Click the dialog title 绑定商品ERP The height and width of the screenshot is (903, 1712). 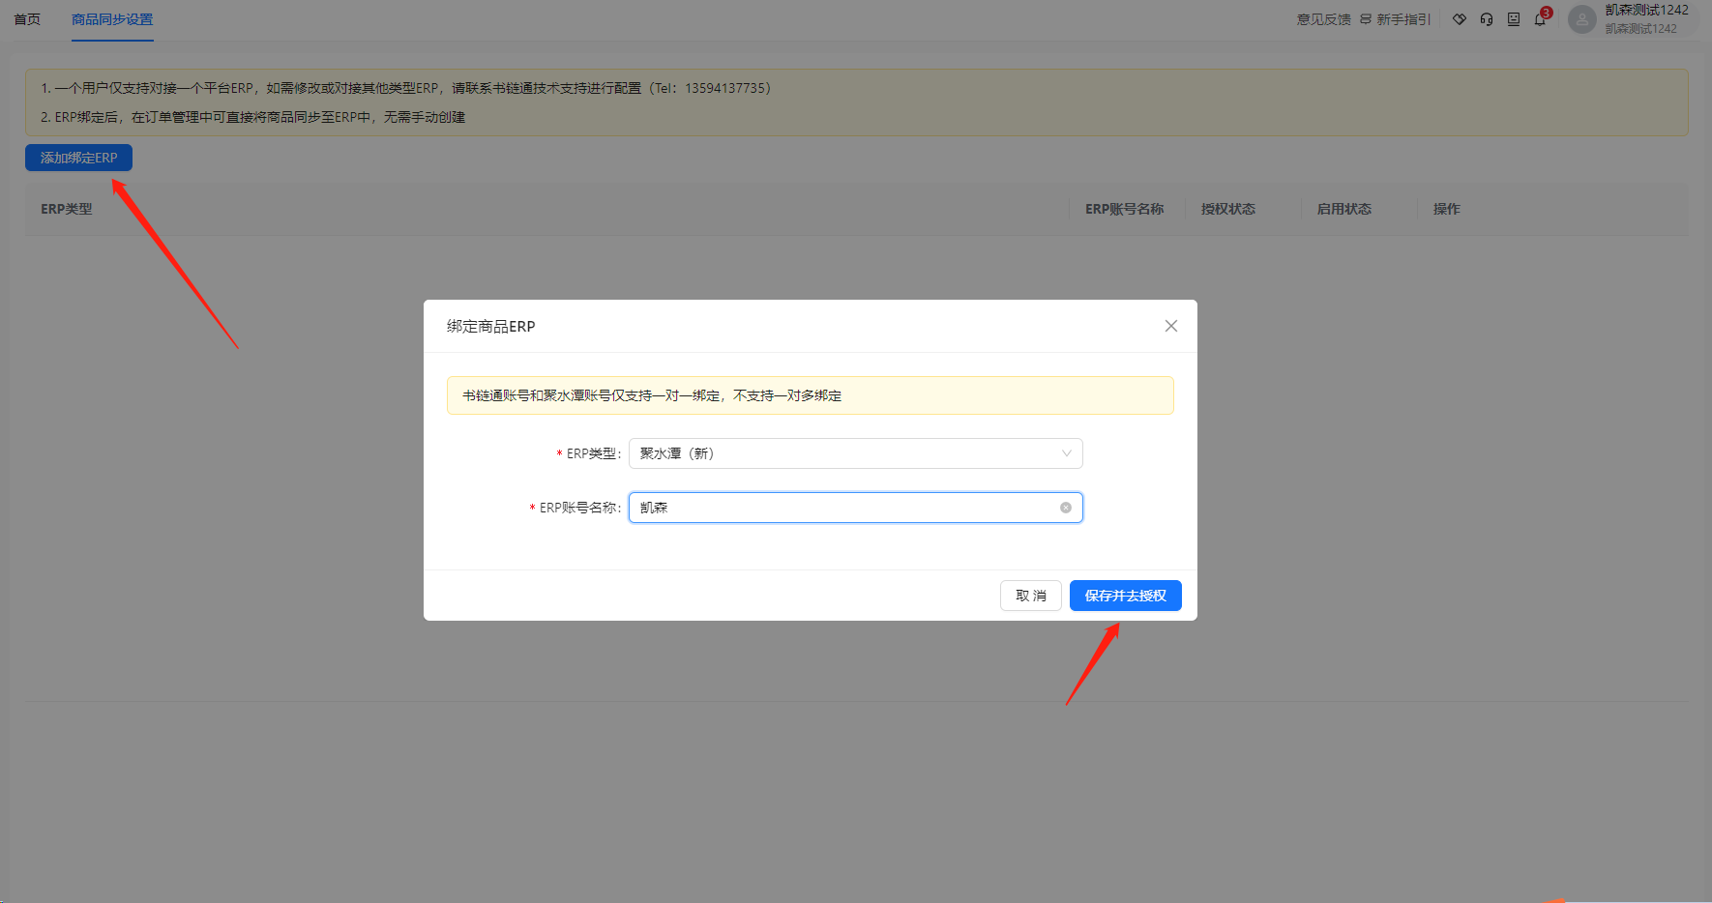(490, 327)
